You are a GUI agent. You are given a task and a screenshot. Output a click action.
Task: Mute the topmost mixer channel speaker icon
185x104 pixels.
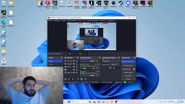tap(94, 61)
